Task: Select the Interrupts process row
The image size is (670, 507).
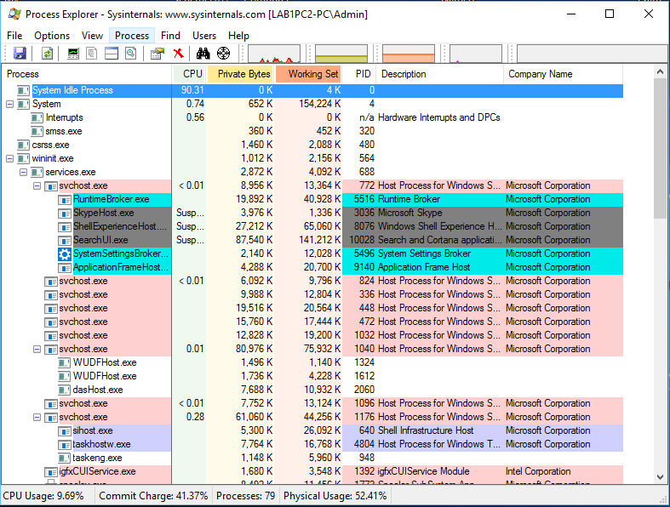Action: (x=312, y=117)
